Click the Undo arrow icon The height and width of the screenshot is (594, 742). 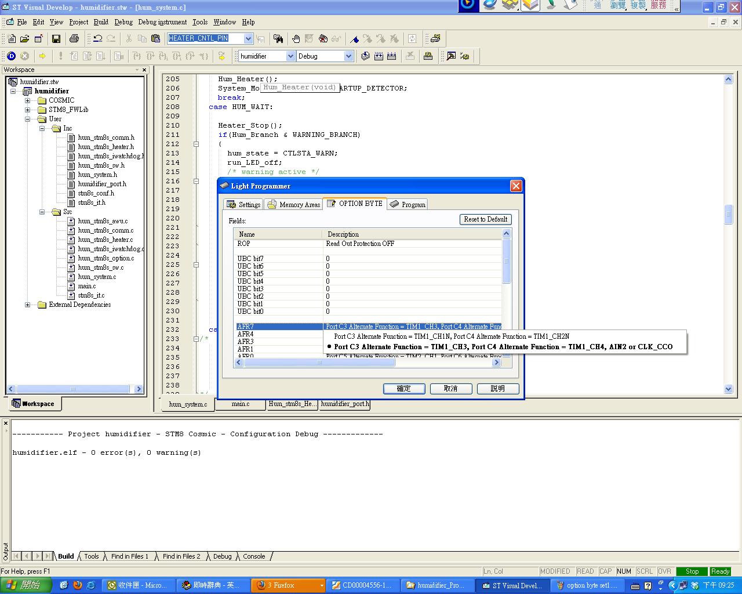pyautogui.click(x=98, y=39)
